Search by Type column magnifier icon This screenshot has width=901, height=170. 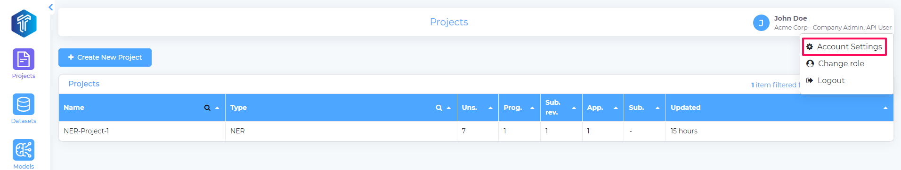click(x=439, y=108)
